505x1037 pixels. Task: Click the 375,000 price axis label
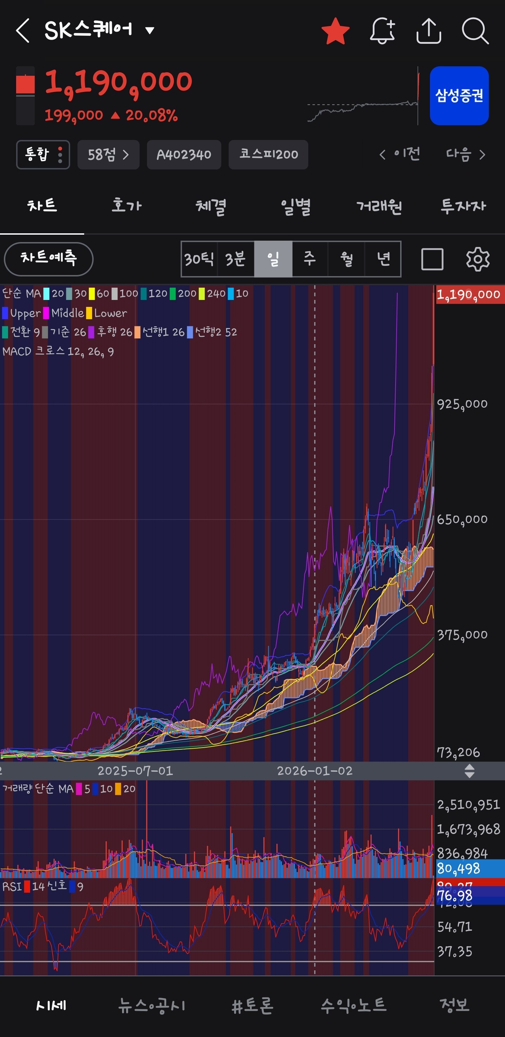(x=462, y=635)
